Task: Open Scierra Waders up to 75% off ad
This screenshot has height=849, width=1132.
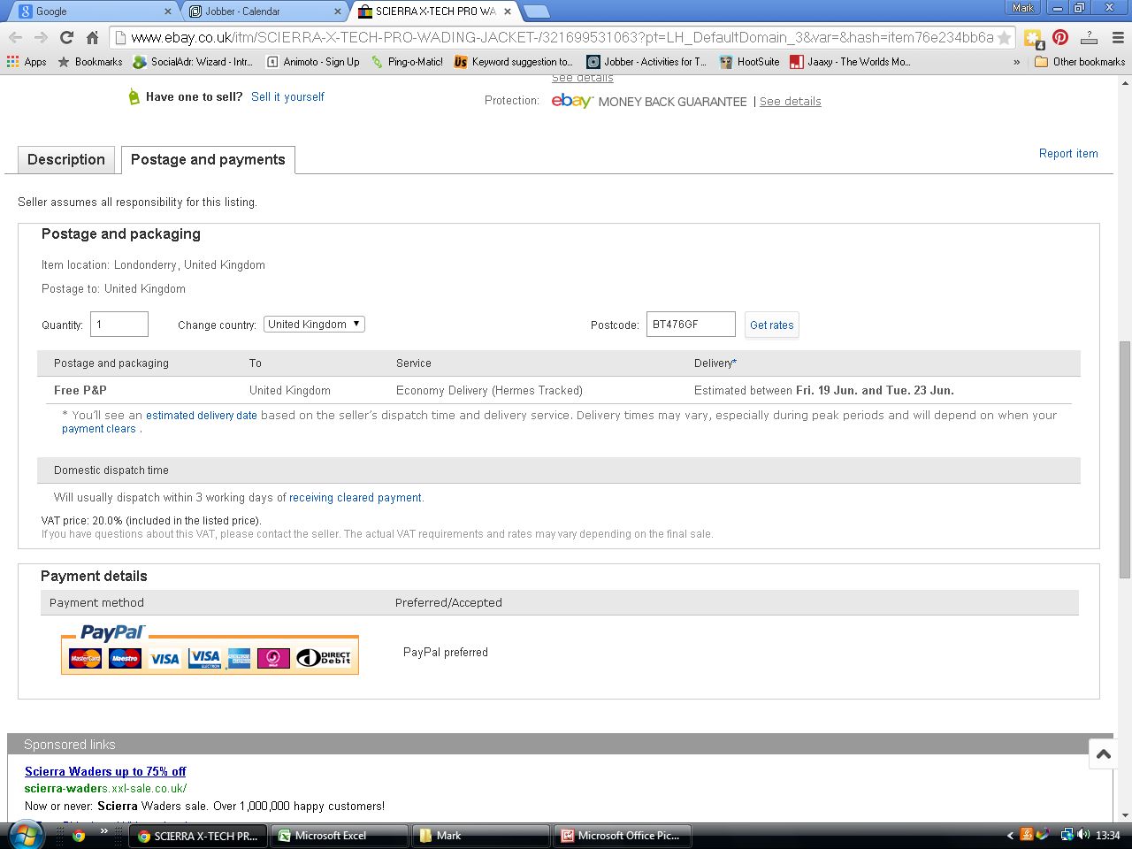Action: [x=105, y=771]
